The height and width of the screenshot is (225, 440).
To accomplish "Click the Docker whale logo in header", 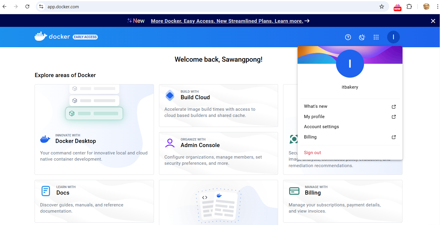I will (x=41, y=36).
